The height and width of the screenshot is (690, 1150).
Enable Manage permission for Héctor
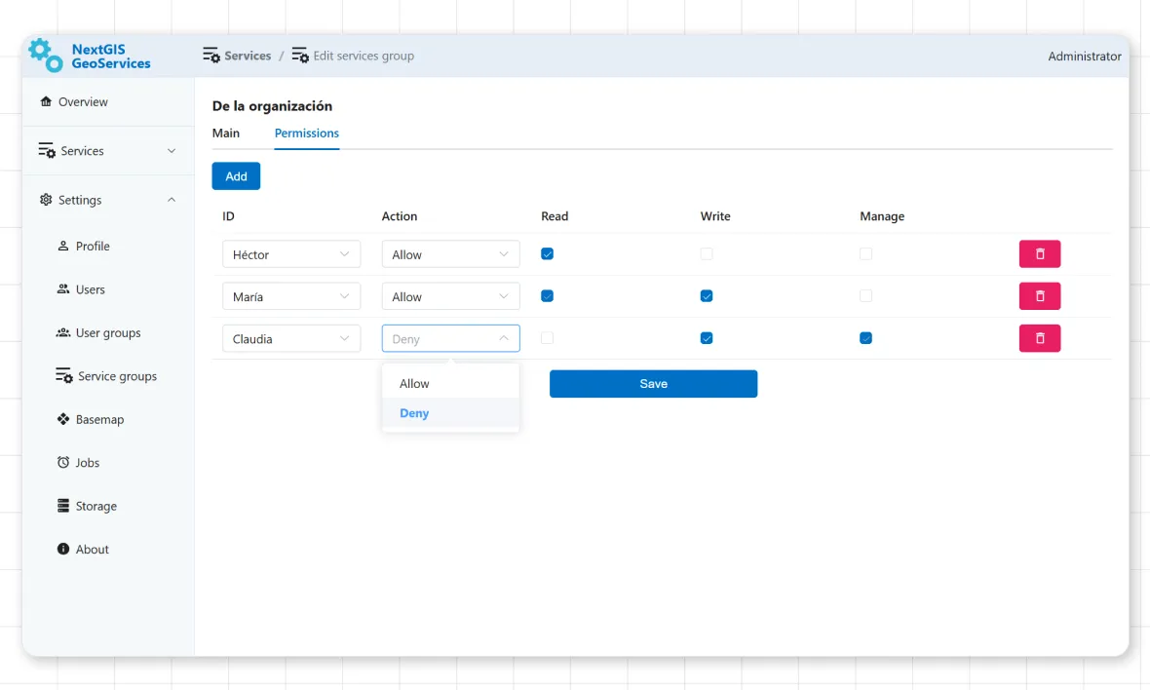click(865, 253)
